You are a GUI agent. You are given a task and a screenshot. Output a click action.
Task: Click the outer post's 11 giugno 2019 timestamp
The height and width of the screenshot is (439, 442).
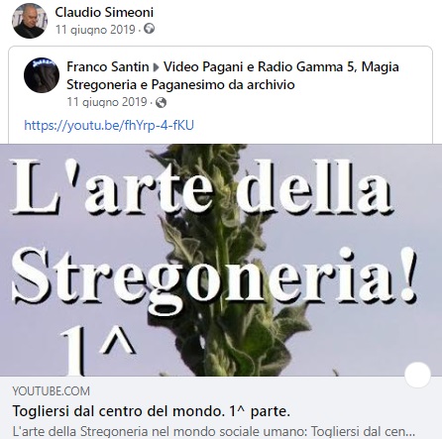[x=95, y=30]
